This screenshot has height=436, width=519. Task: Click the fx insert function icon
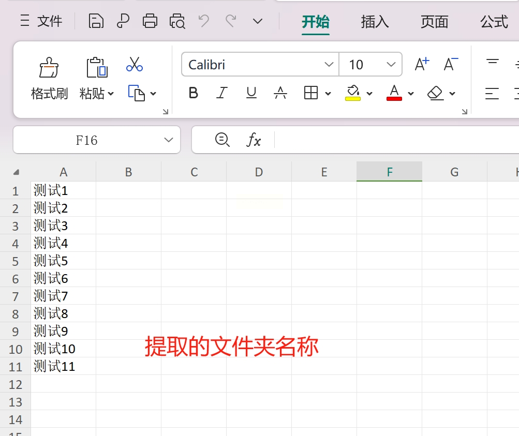[254, 140]
